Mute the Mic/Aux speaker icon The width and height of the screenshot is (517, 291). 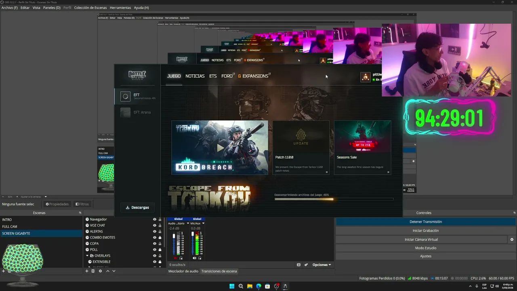click(x=194, y=258)
